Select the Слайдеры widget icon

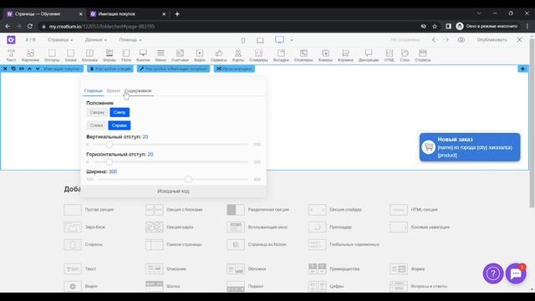[258, 55]
